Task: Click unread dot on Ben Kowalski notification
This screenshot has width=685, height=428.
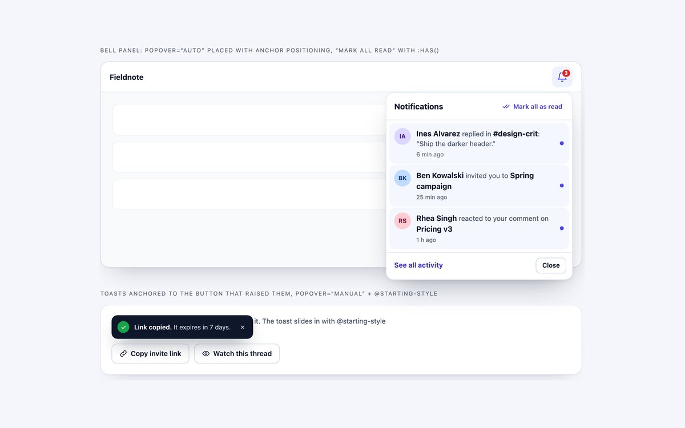Action: pos(562,185)
